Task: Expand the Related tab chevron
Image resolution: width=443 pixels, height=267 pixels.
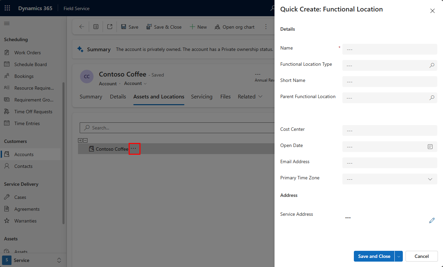Action: click(x=260, y=97)
